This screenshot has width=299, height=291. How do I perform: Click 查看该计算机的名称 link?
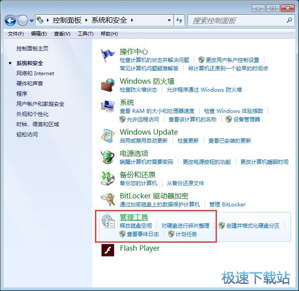193,120
